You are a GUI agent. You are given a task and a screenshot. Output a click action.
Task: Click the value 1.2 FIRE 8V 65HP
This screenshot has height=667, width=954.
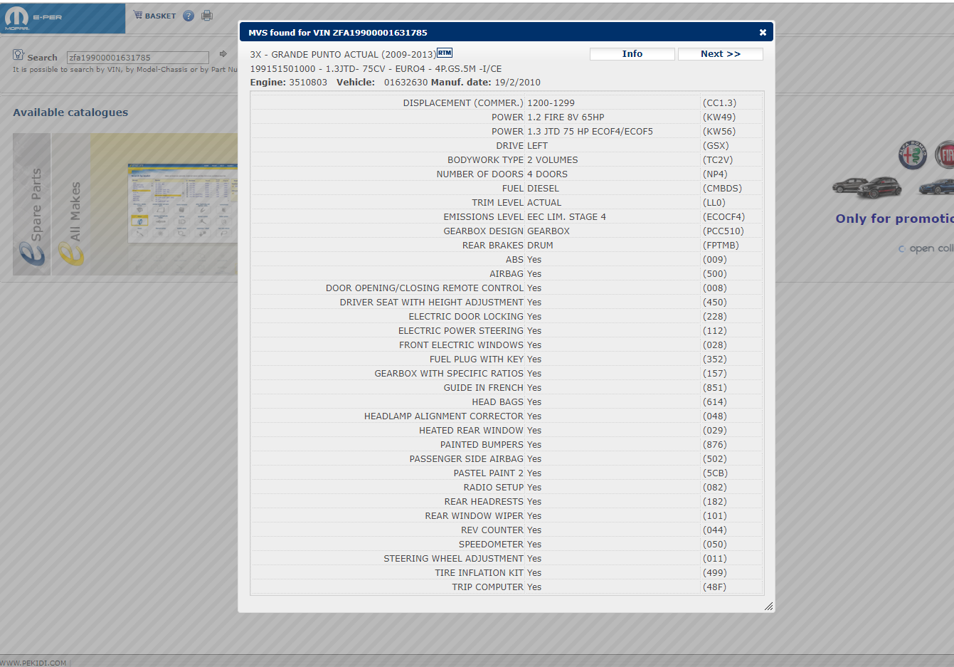point(566,117)
